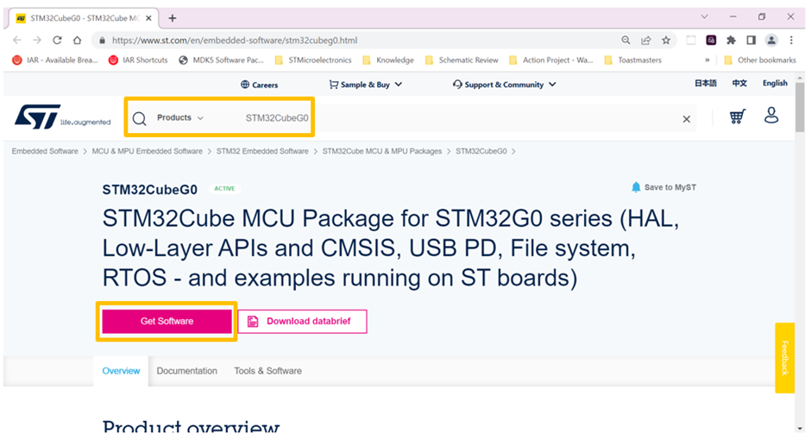Click the Save to MyST bell
811x440 pixels.
637,187
